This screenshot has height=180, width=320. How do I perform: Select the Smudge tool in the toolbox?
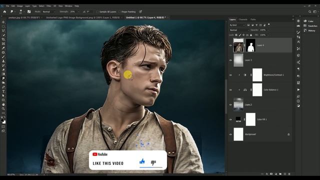(3, 78)
